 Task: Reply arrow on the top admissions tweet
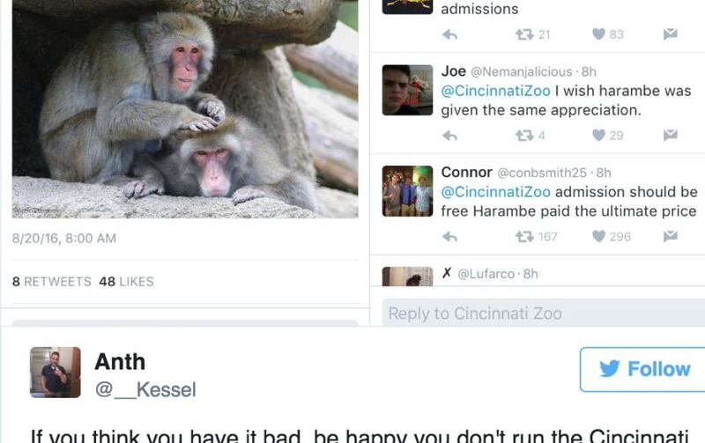coord(449,34)
